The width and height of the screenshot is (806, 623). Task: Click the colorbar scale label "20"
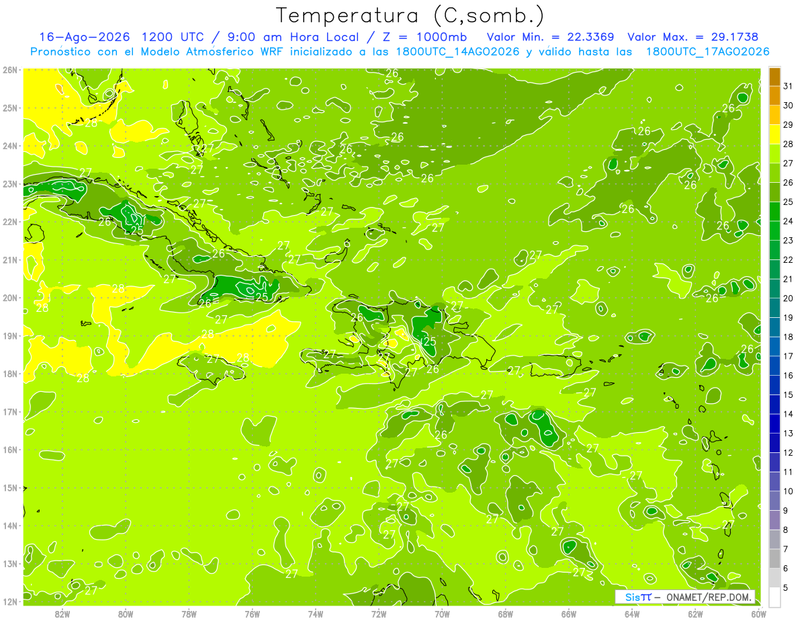tap(789, 298)
